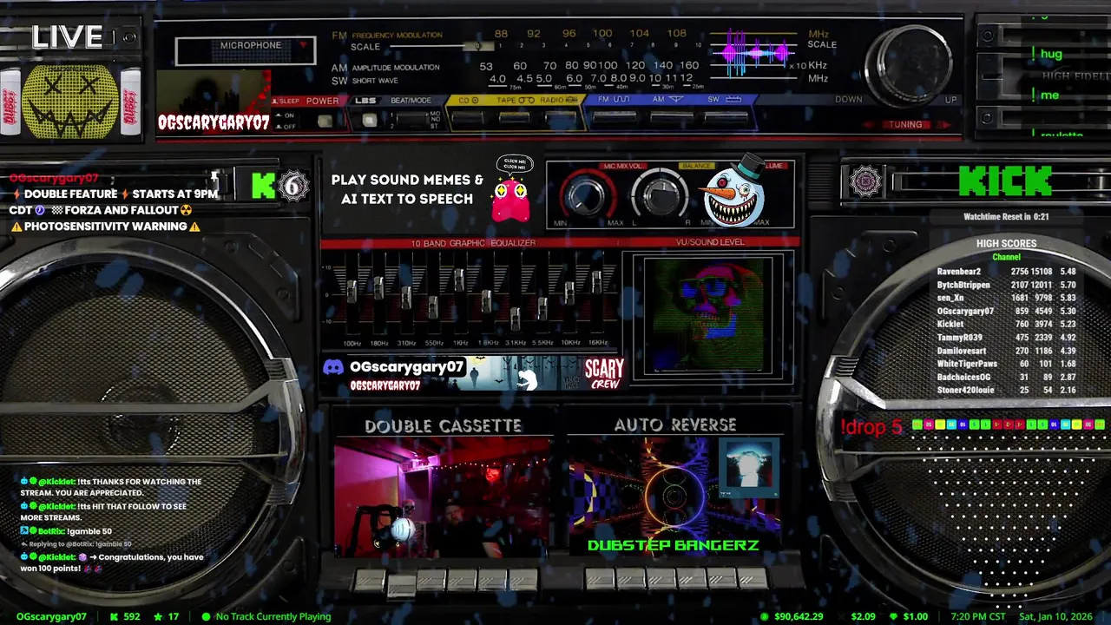
Task: Toggle the POWER on/off switch
Action: 324,121
